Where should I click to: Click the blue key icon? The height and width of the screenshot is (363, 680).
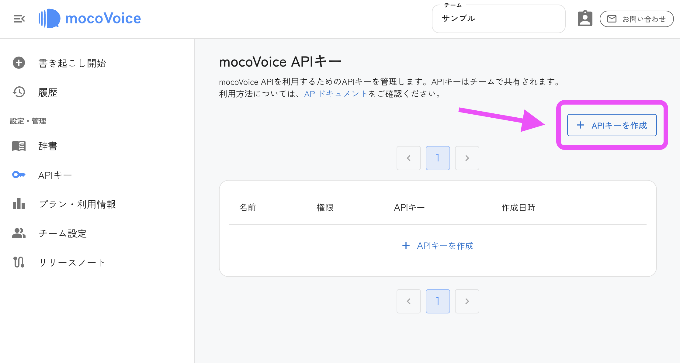coord(19,175)
